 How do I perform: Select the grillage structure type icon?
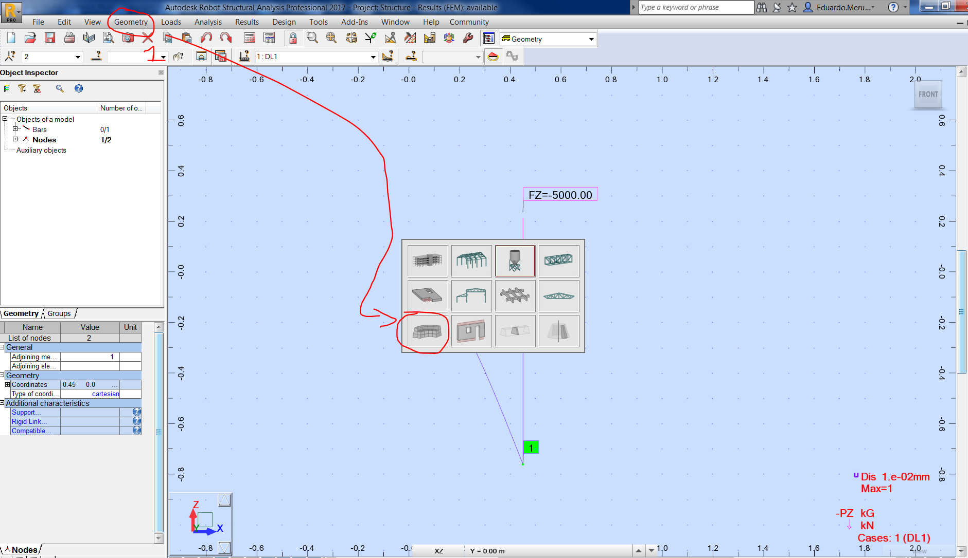515,296
